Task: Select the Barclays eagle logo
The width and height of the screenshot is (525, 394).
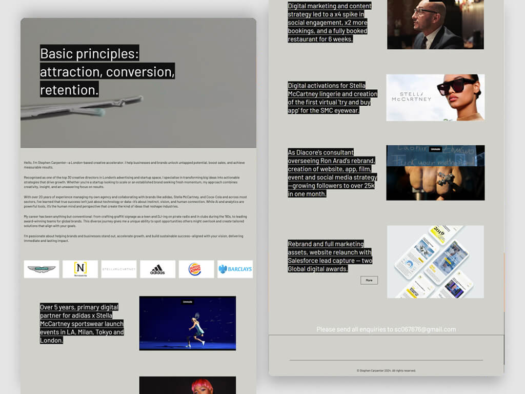Action: [235, 269]
